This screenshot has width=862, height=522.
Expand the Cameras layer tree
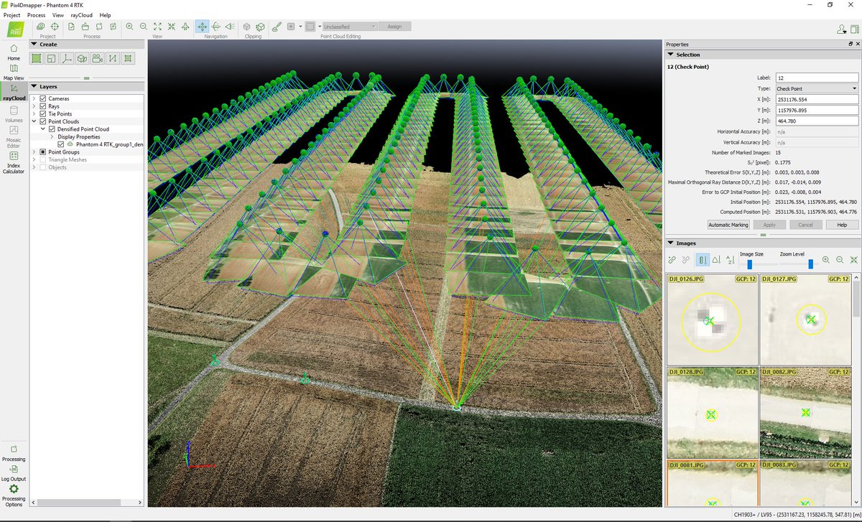(35, 98)
